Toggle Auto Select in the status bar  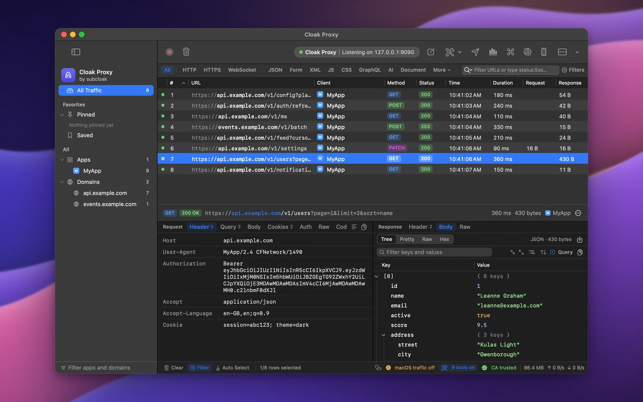(232, 368)
